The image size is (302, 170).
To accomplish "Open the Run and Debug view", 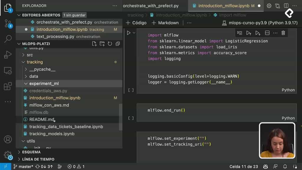I will click(8, 55).
